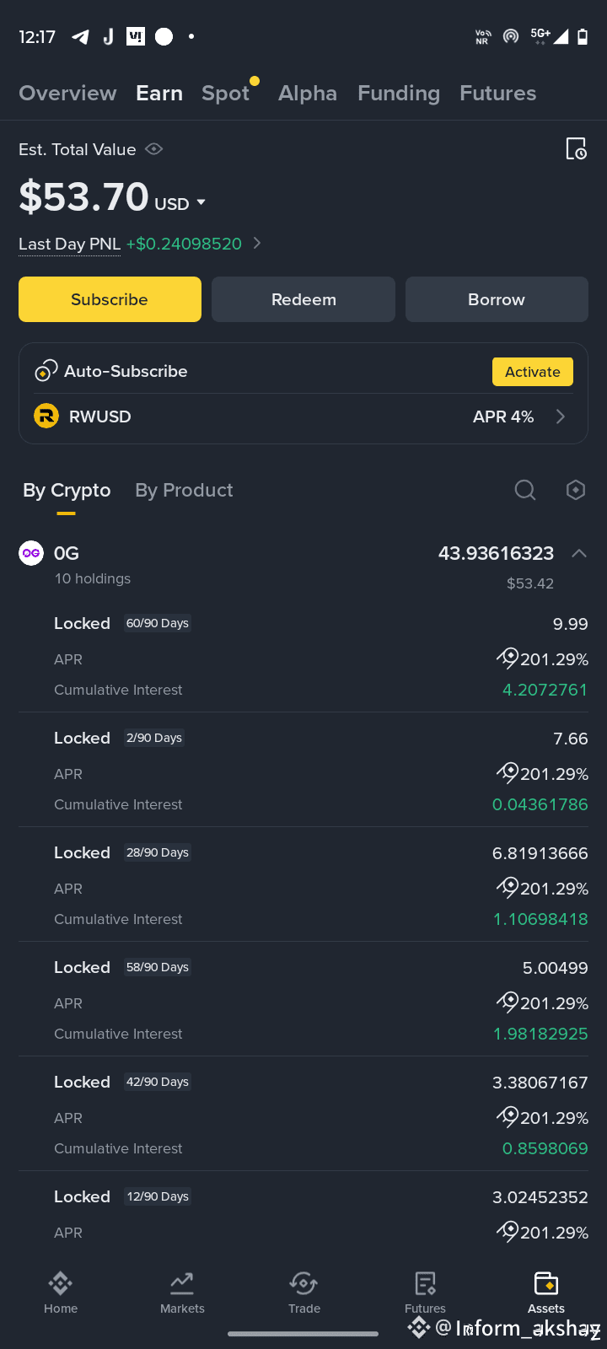This screenshot has height=1349, width=607.
Task: Tap the 0G coin logo
Action: pyautogui.click(x=31, y=553)
